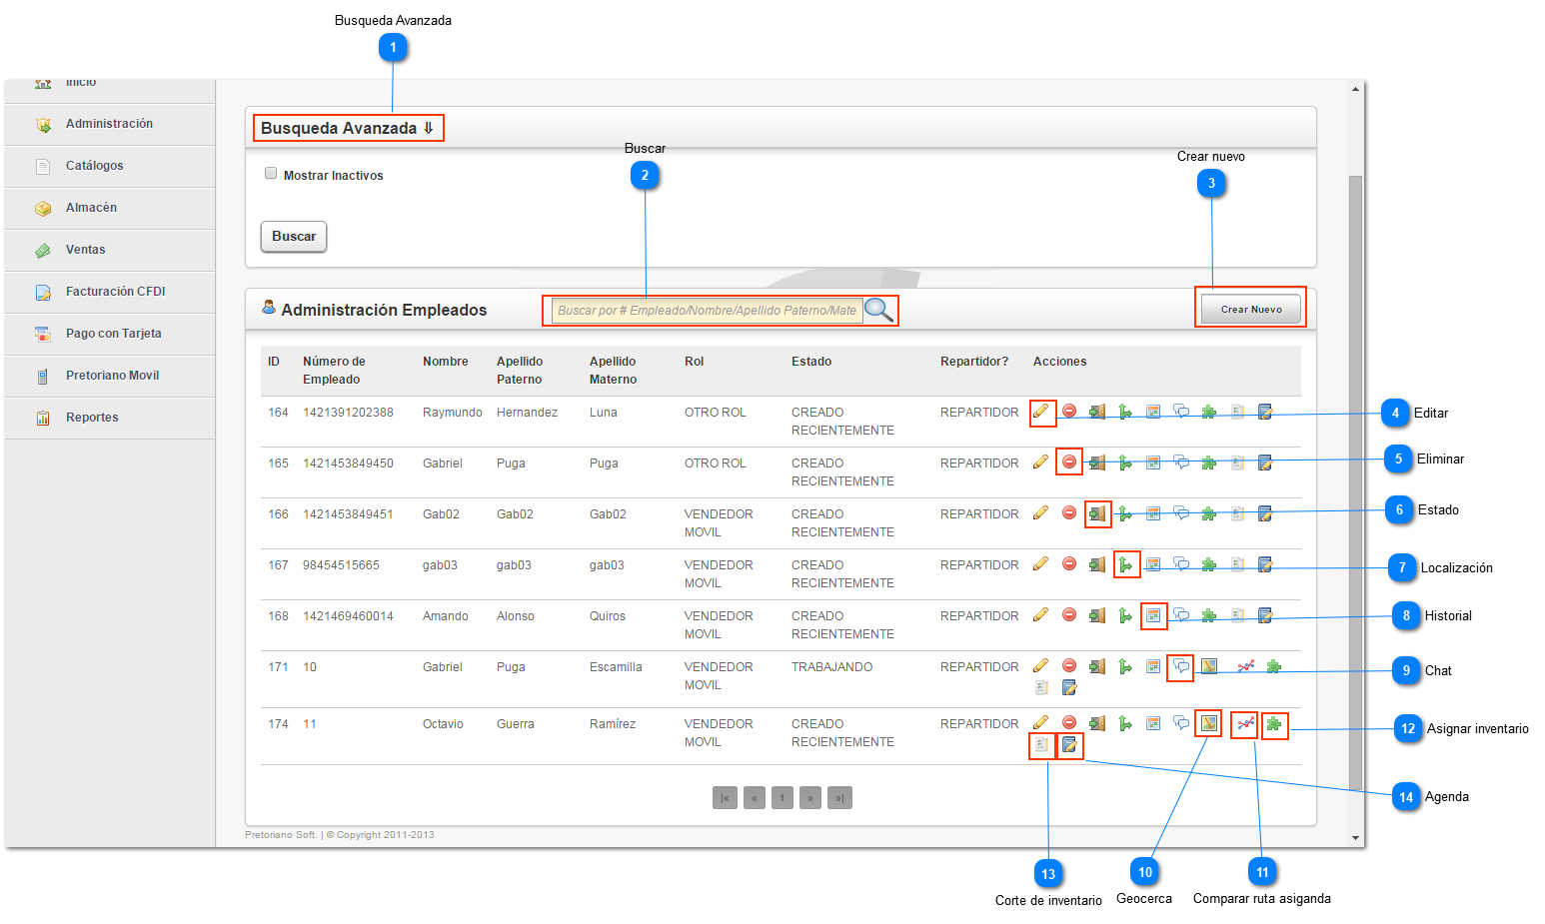1545x924 pixels.
Task: Click scrollbar up arrow
Action: click(x=1355, y=89)
